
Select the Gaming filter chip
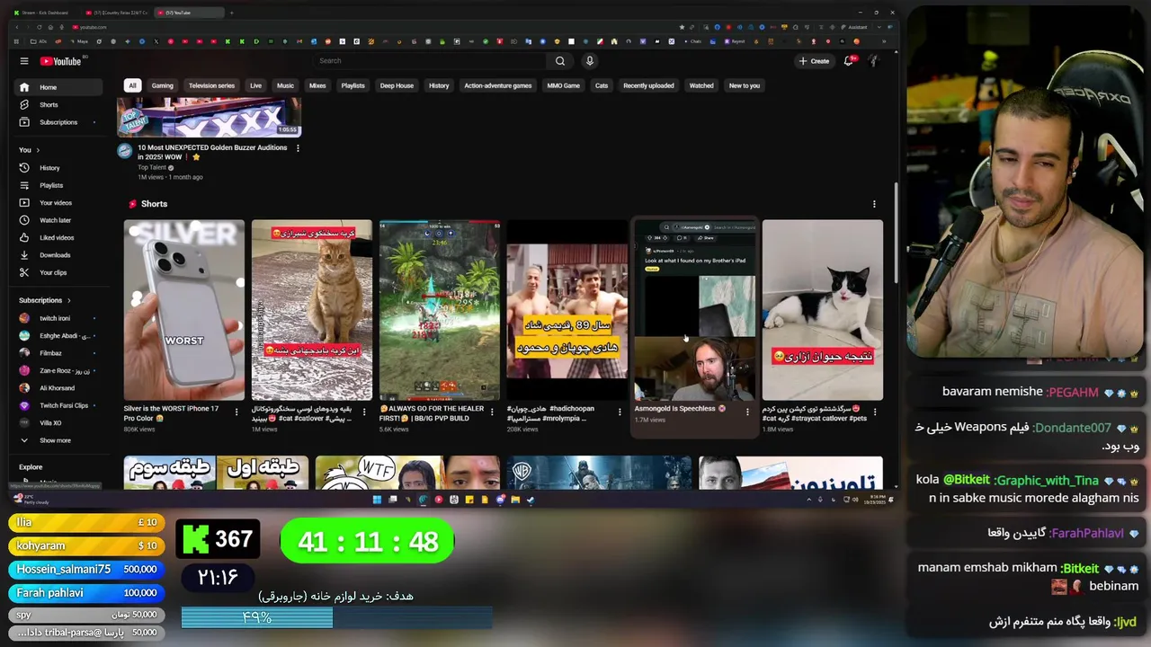[162, 85]
